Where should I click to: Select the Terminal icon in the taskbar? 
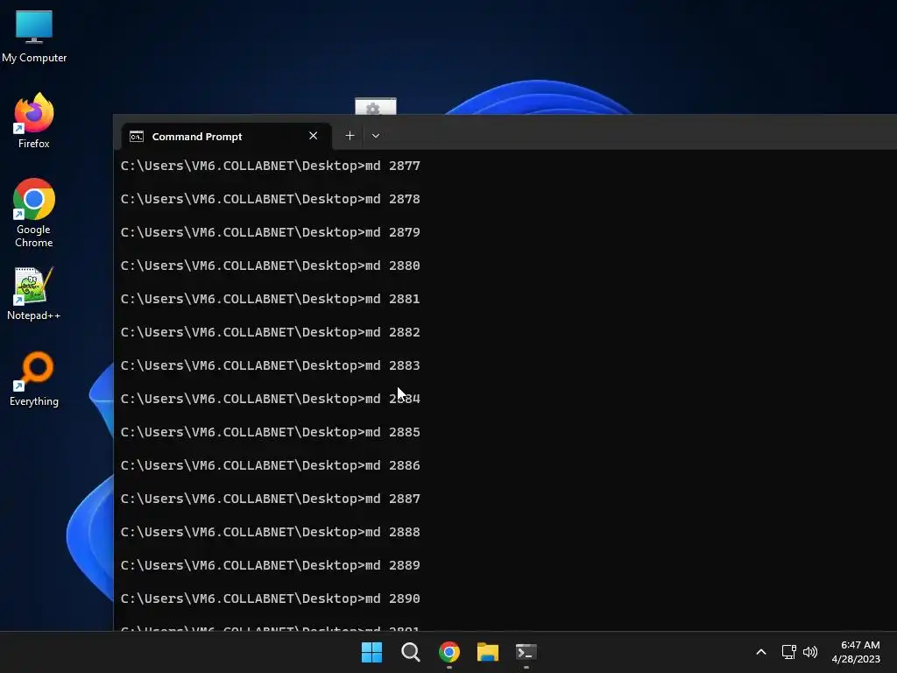point(526,652)
